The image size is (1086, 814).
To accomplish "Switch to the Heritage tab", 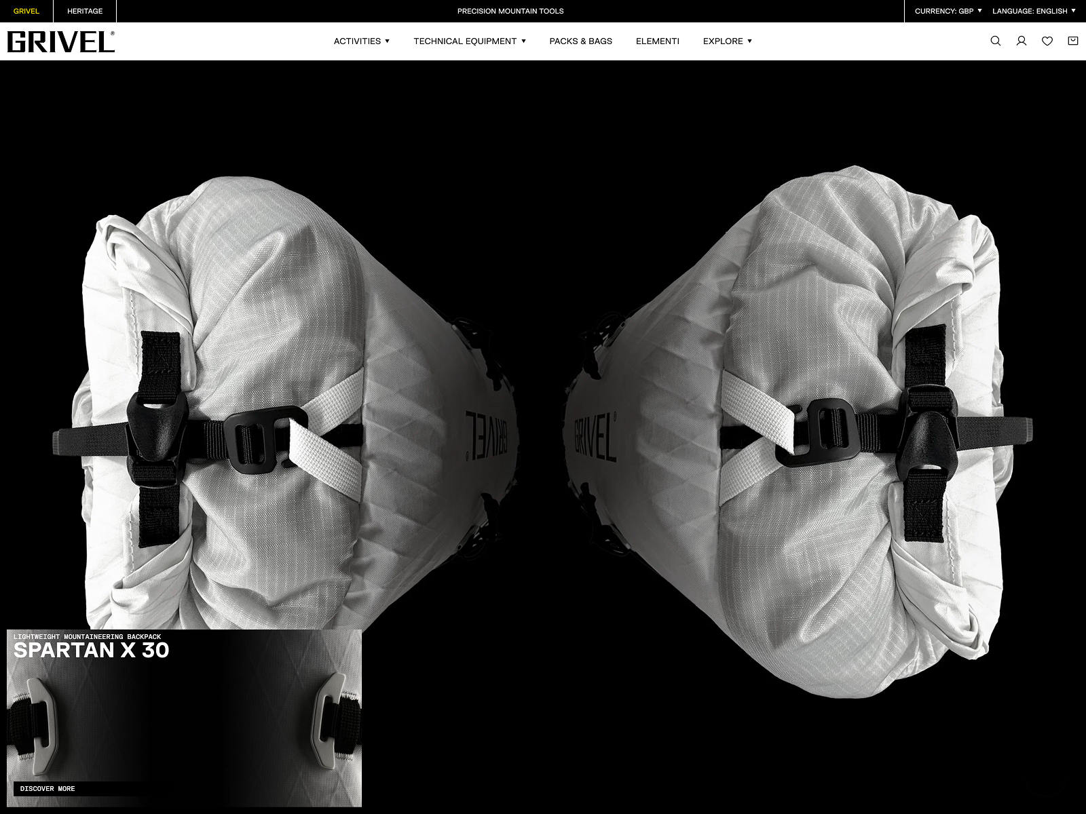I will [x=85, y=11].
